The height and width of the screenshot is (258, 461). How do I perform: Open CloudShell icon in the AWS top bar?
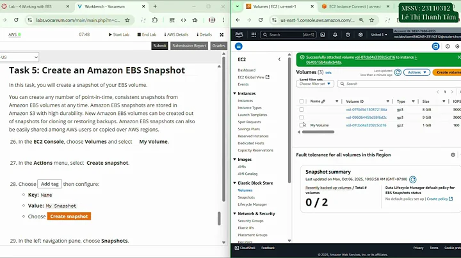click(323, 34)
